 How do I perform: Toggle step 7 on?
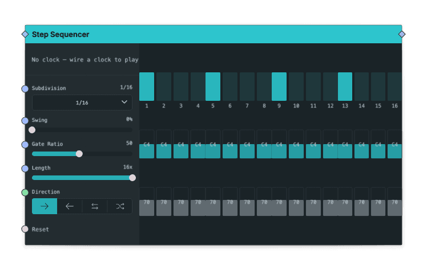[247, 87]
